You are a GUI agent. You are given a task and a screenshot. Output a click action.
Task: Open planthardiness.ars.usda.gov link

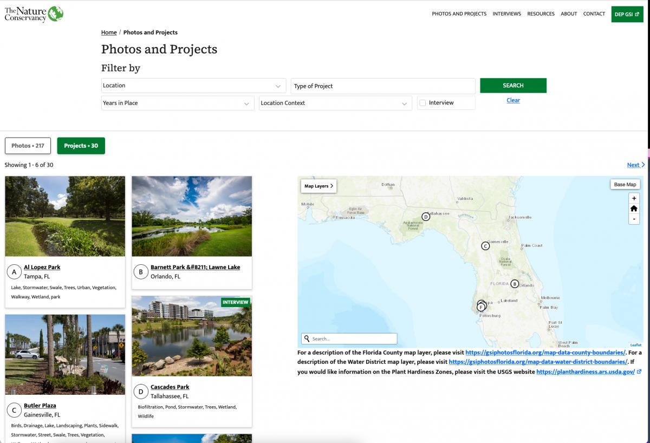click(586, 372)
